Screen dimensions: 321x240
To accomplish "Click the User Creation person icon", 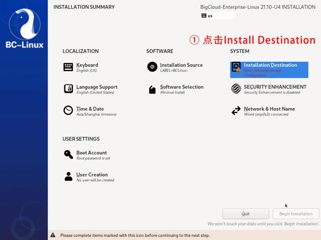I will click(68, 177).
